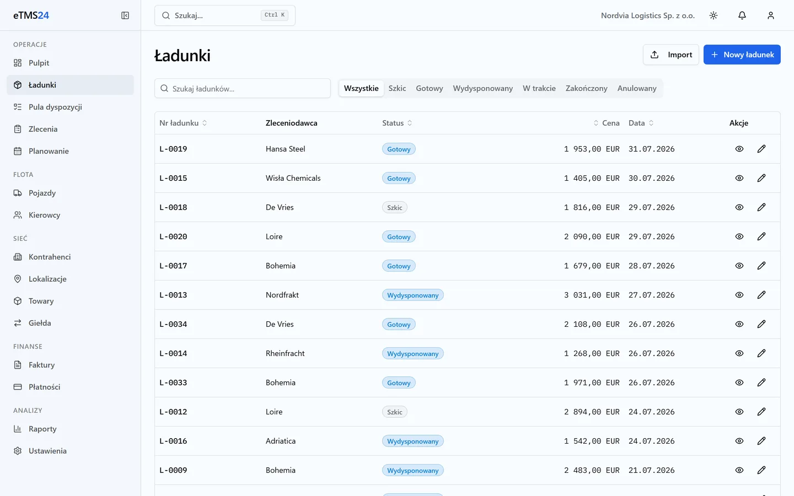Select Ładunki in the sidebar
Image resolution: width=794 pixels, height=496 pixels.
coord(70,85)
